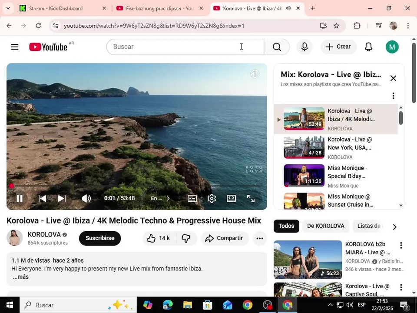Share the video via Compartir
This screenshot has height=313, width=417.
224,238
